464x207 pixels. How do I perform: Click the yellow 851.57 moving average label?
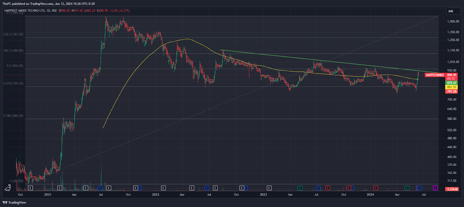pyautogui.click(x=452, y=87)
